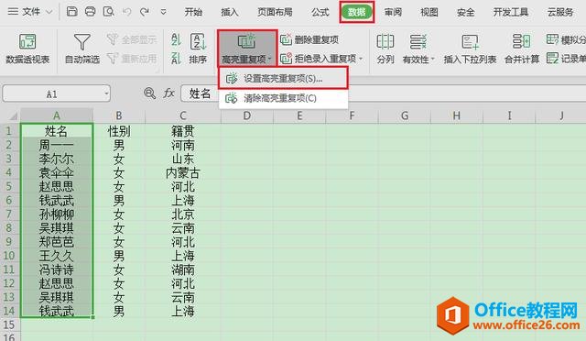Viewport: 586px width, 341px height.
Task: Enable 自动筛选 auto filter
Action: tap(81, 49)
